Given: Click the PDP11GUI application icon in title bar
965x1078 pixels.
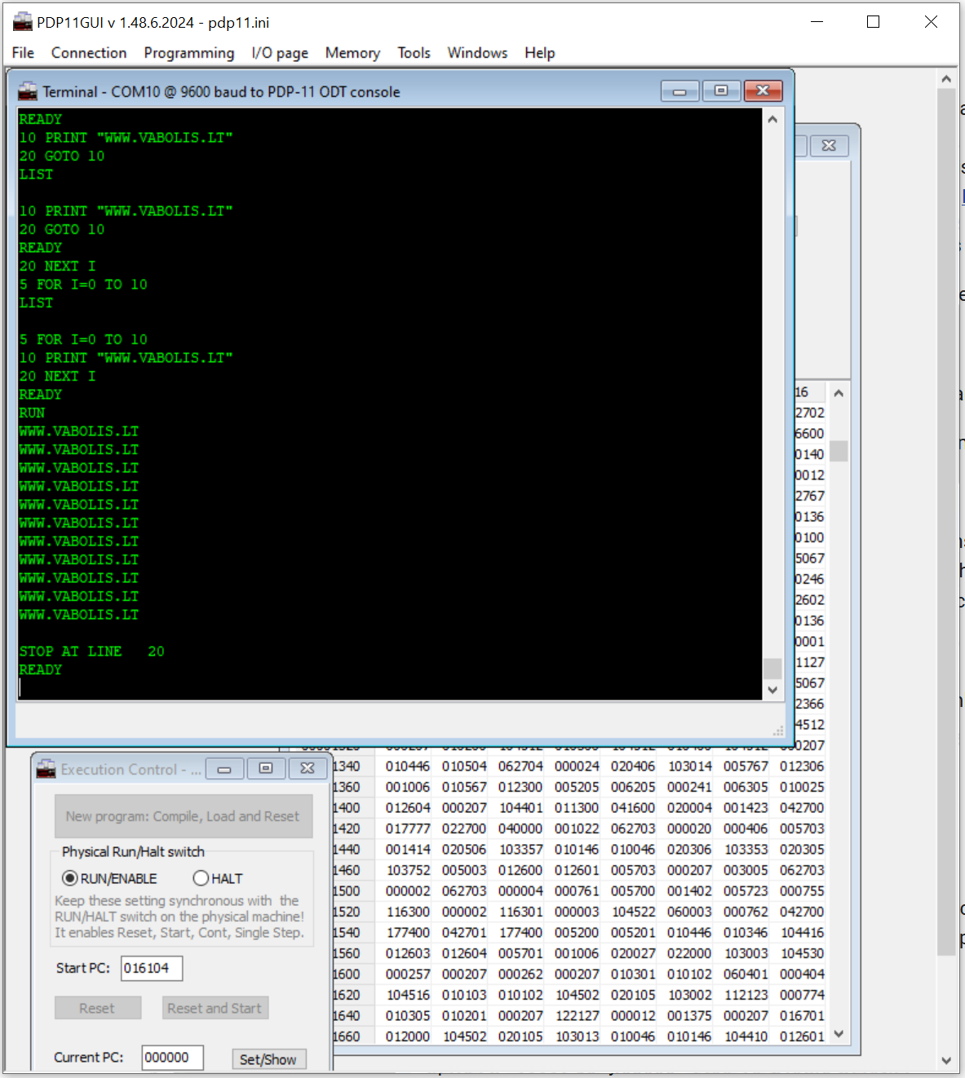Looking at the screenshot, I should pos(22,22).
